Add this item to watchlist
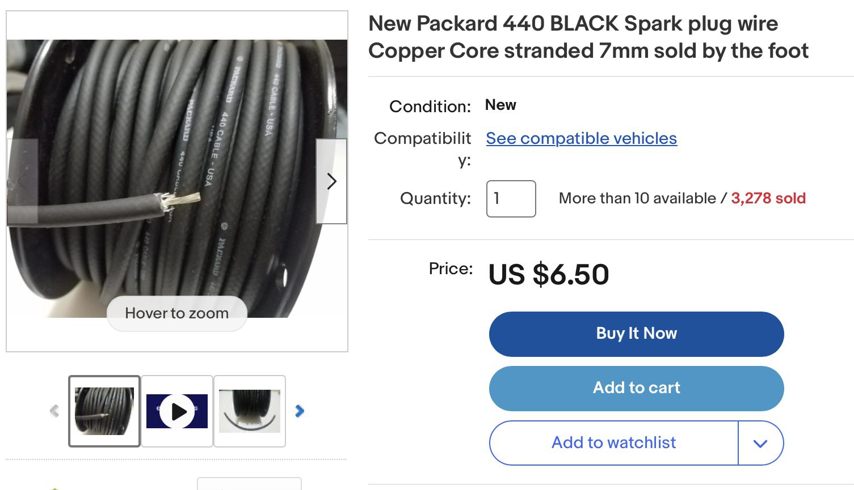Screen dimensions: 854x490 pos(613,442)
